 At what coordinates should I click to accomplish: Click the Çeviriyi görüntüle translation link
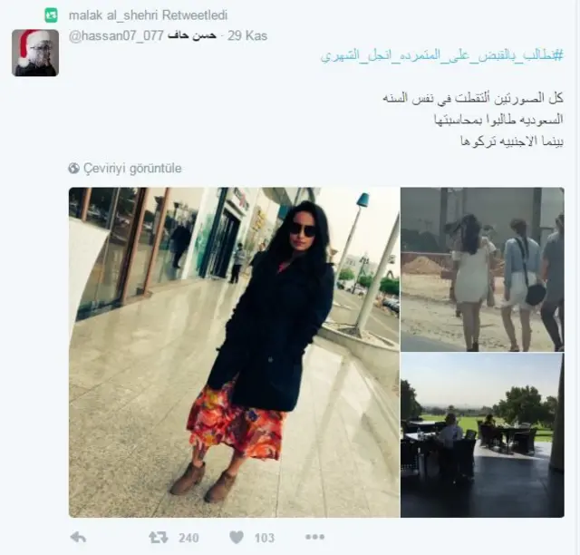pos(132,169)
